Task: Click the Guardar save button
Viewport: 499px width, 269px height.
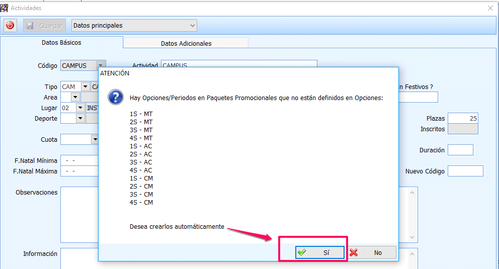Action: click(x=44, y=26)
